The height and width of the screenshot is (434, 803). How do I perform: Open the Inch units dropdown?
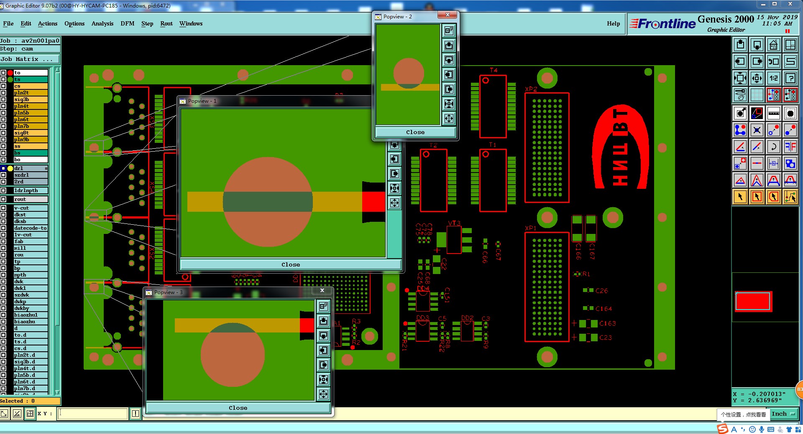[784, 414]
